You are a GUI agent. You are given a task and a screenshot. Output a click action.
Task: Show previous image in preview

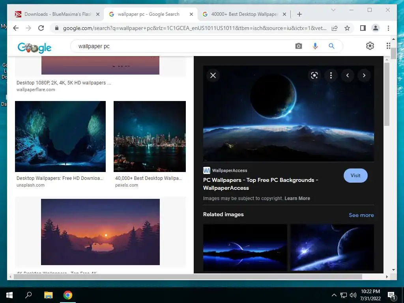[x=347, y=75]
